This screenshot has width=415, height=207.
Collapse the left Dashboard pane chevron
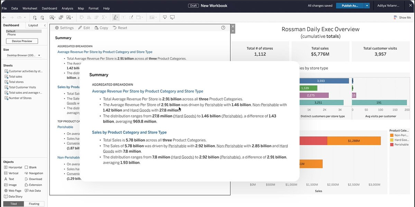click(45, 25)
